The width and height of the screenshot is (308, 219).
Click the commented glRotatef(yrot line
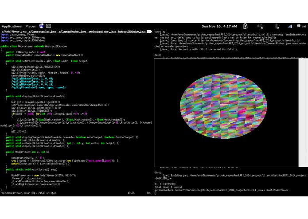(32, 82)
